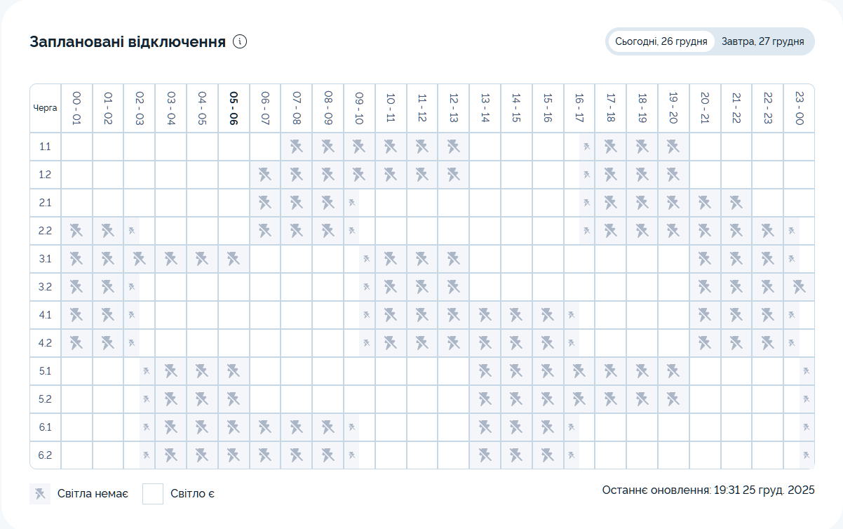Click outage icon for queue 4.1 at 13-14
Viewport: 843px width, 529px height.
coord(485,315)
